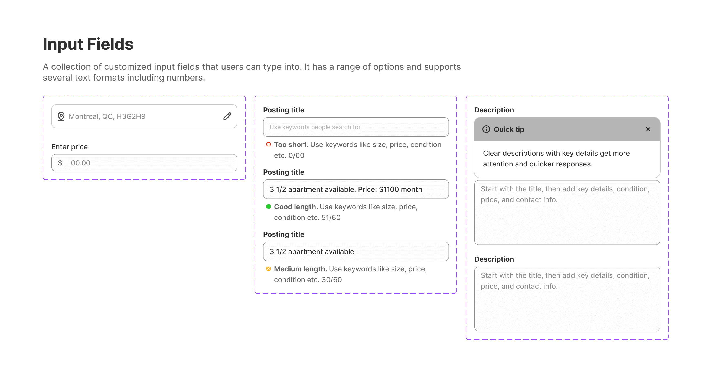The width and height of the screenshot is (711, 373).
Task: Click the Enter price label
Action: point(70,146)
